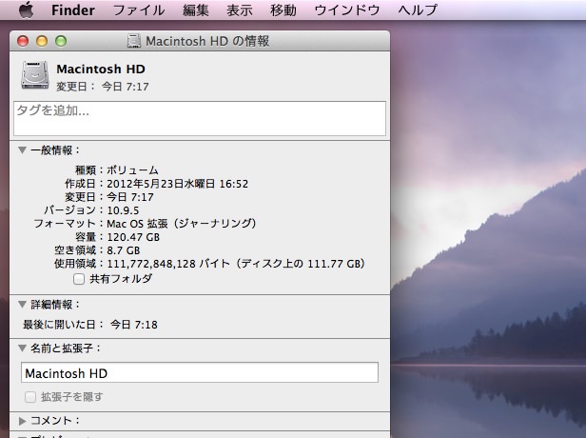The image size is (586, 438).
Task: Zoom the info window with green button
Action: [x=61, y=41]
